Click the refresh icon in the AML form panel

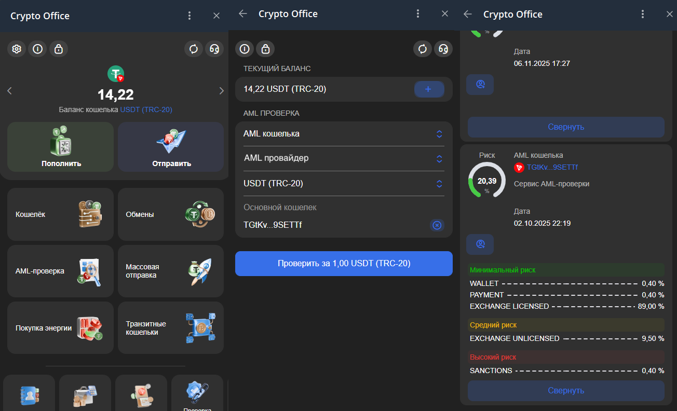coord(423,49)
